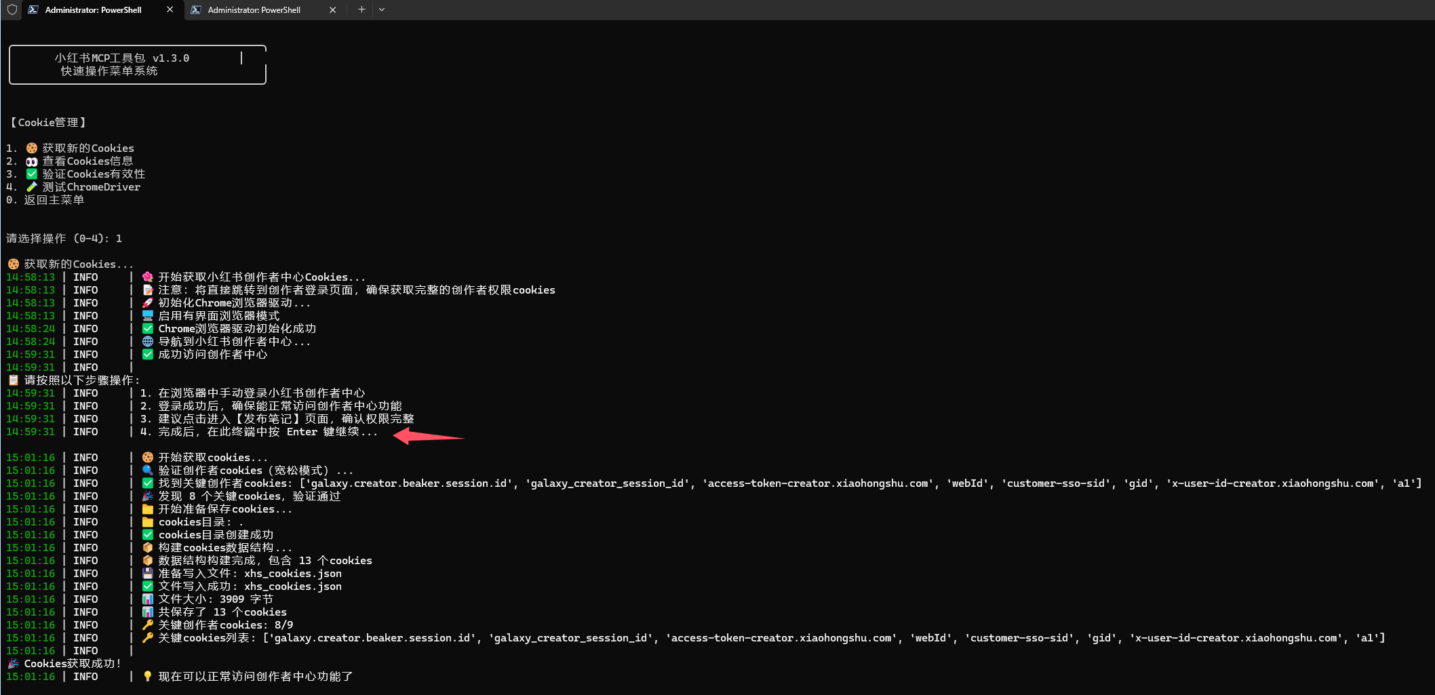The width and height of the screenshot is (1435, 695).
Task: Click the cookie icon beside 开始获取cookies
Action: (148, 457)
